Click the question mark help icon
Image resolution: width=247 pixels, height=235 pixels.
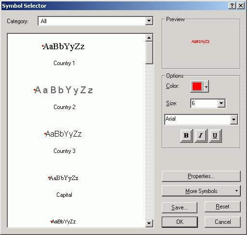232,6
